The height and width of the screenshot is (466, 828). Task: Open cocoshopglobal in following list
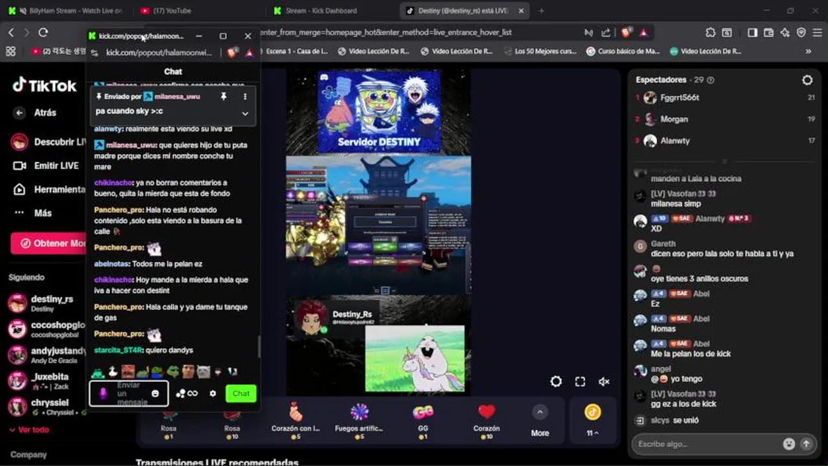click(x=45, y=329)
